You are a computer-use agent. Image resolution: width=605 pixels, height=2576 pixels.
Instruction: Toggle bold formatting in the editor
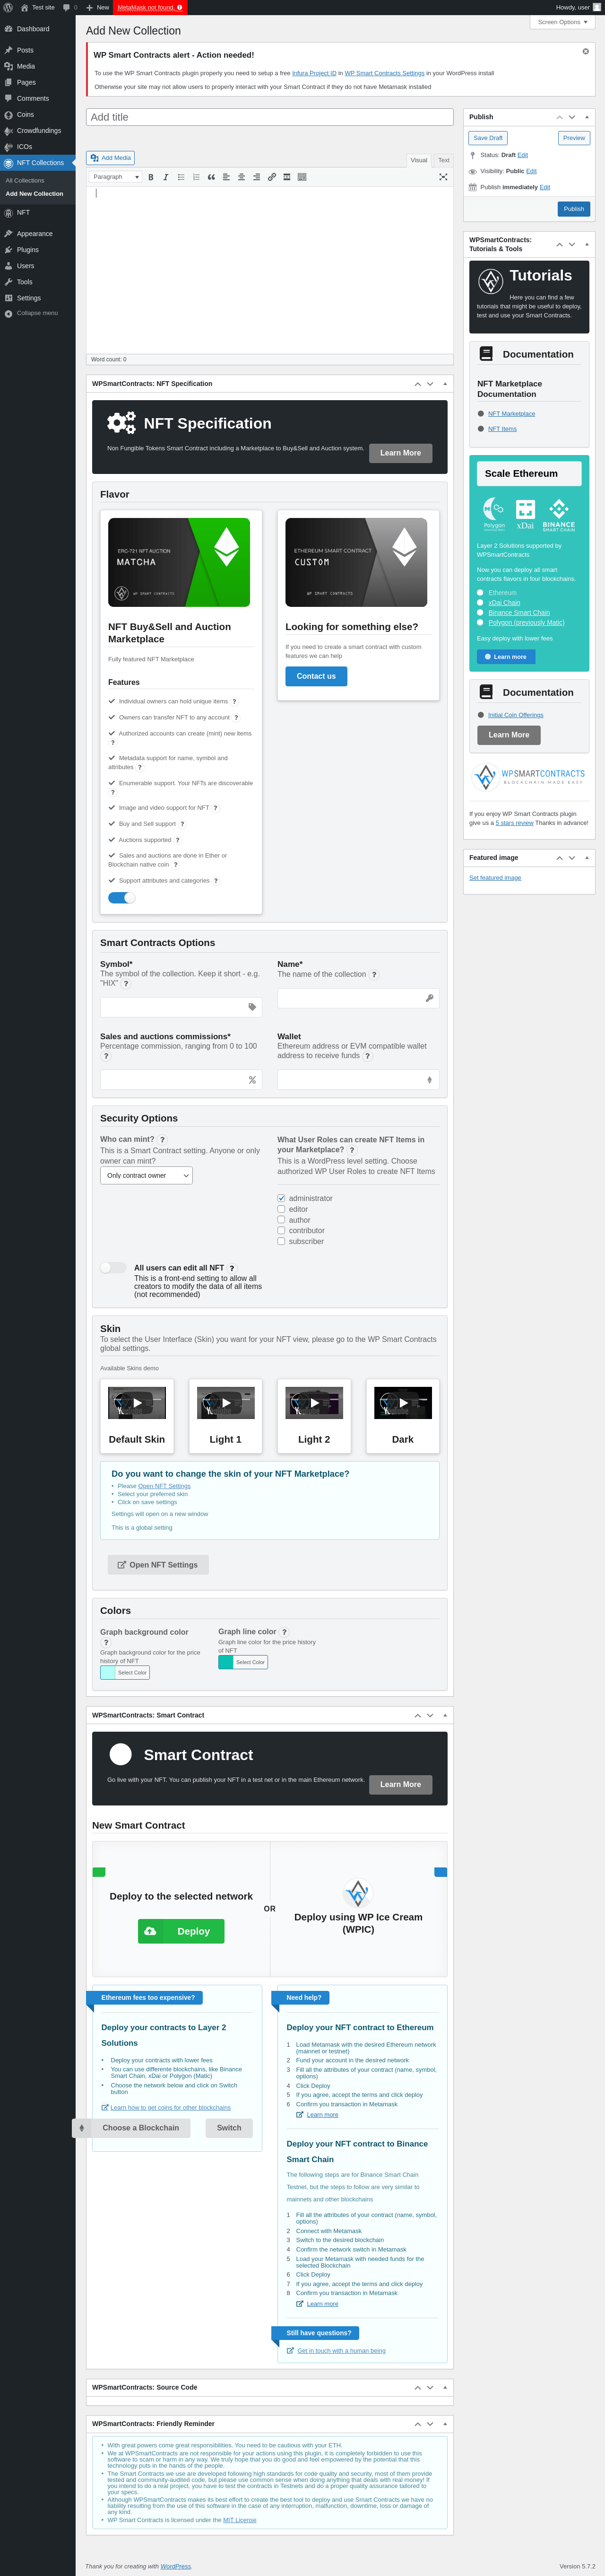pos(151,177)
